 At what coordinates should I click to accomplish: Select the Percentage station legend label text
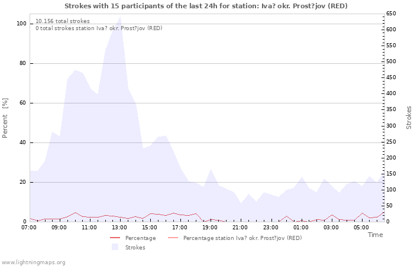[x=242, y=238]
